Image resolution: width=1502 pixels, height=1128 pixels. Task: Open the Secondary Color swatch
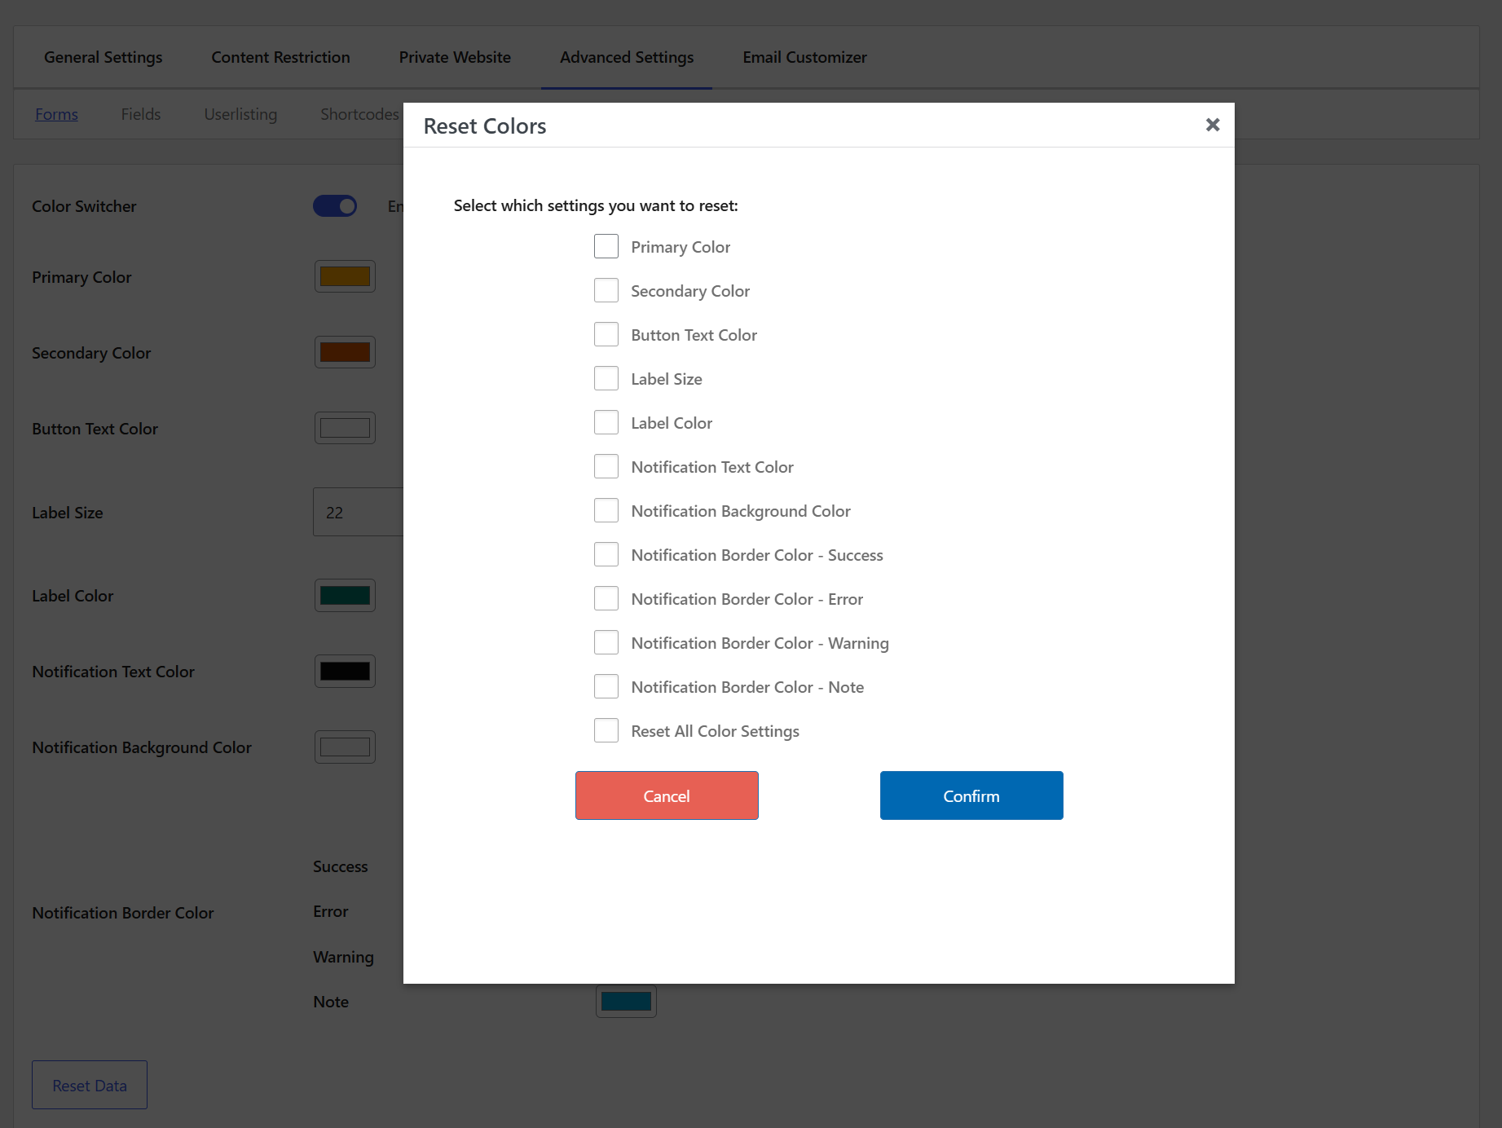tap(345, 352)
